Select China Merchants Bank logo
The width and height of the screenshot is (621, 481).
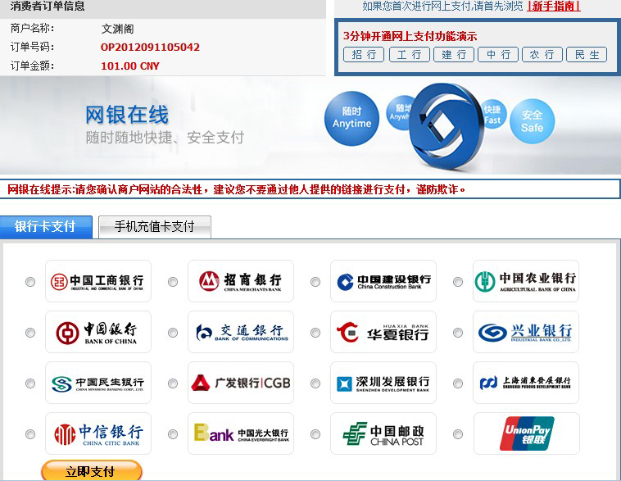click(241, 282)
